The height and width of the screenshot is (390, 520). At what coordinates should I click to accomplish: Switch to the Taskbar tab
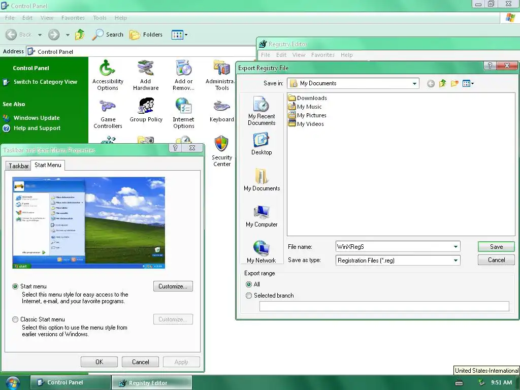click(x=19, y=166)
